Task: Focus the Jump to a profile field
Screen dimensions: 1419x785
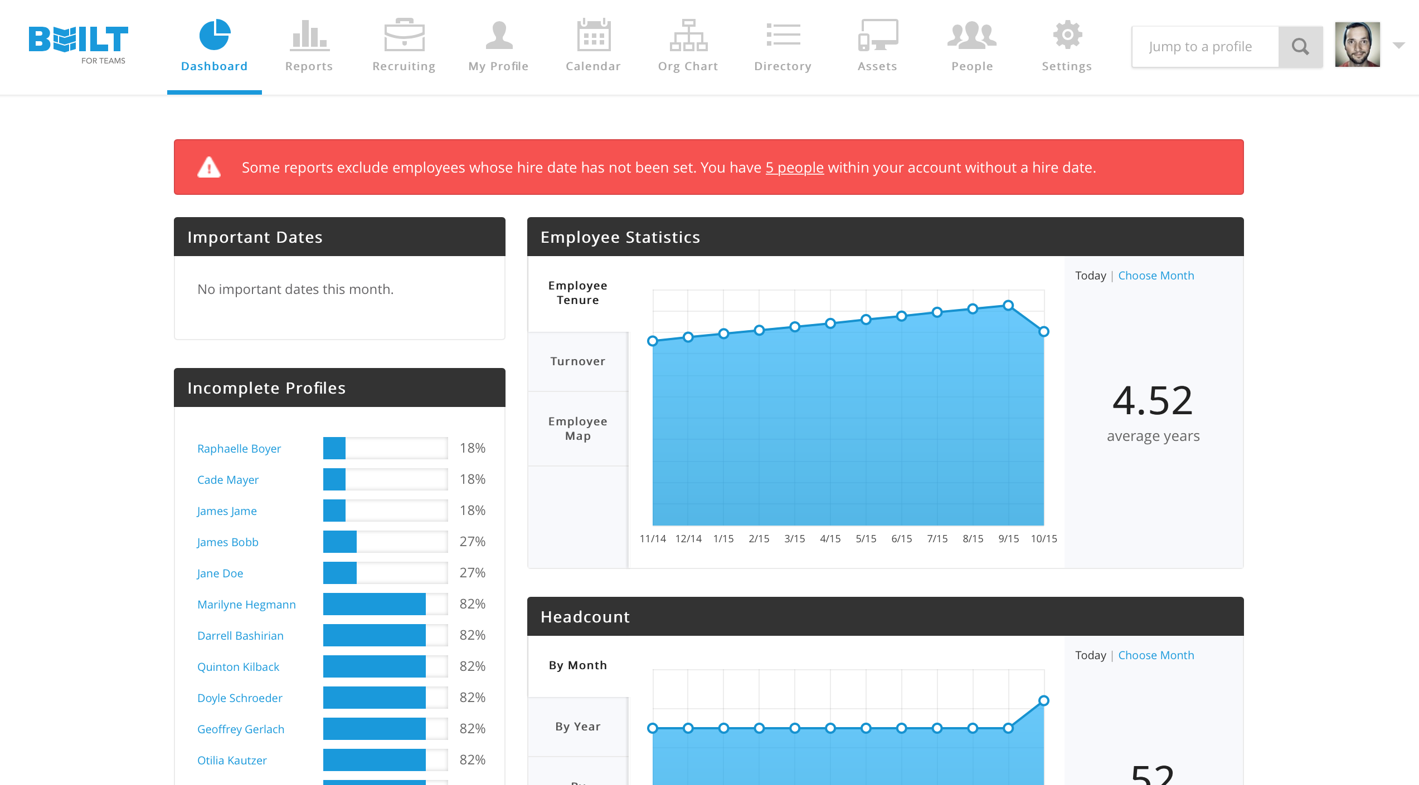Action: coord(1205,47)
